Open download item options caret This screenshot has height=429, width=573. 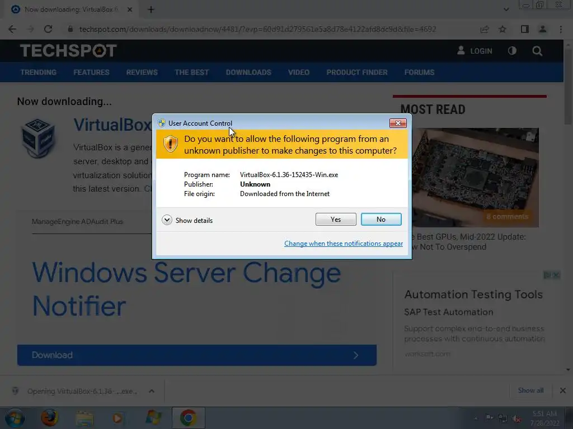click(x=152, y=391)
